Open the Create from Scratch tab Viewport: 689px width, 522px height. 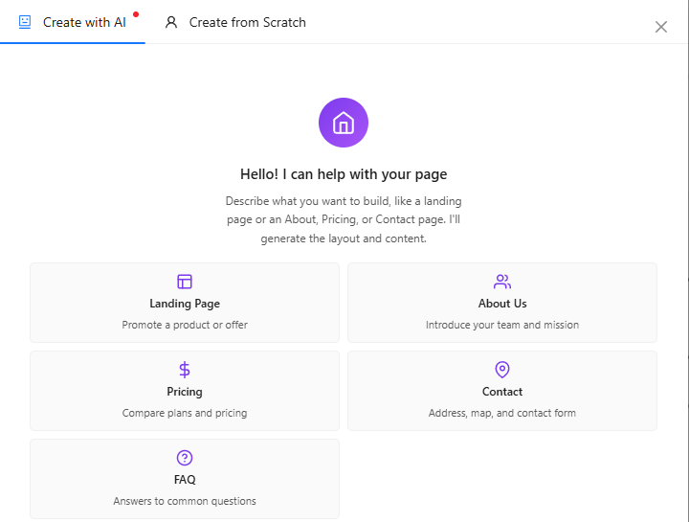[x=235, y=22]
